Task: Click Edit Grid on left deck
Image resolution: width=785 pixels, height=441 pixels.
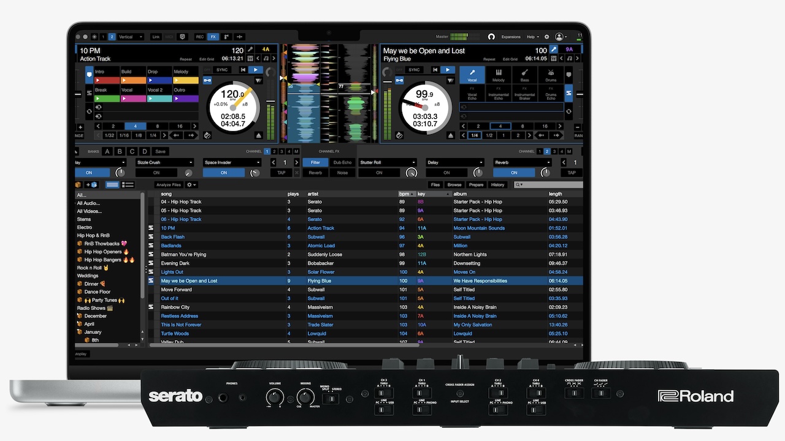Action: (x=207, y=59)
